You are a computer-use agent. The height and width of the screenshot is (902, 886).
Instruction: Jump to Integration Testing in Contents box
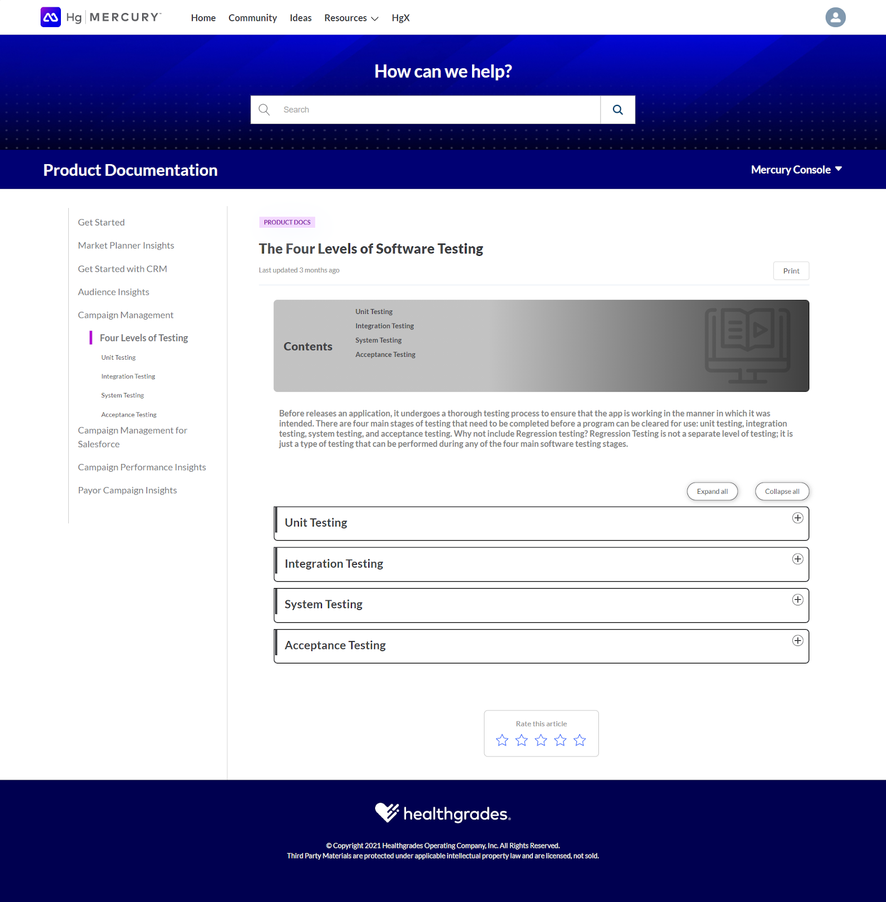coord(385,326)
